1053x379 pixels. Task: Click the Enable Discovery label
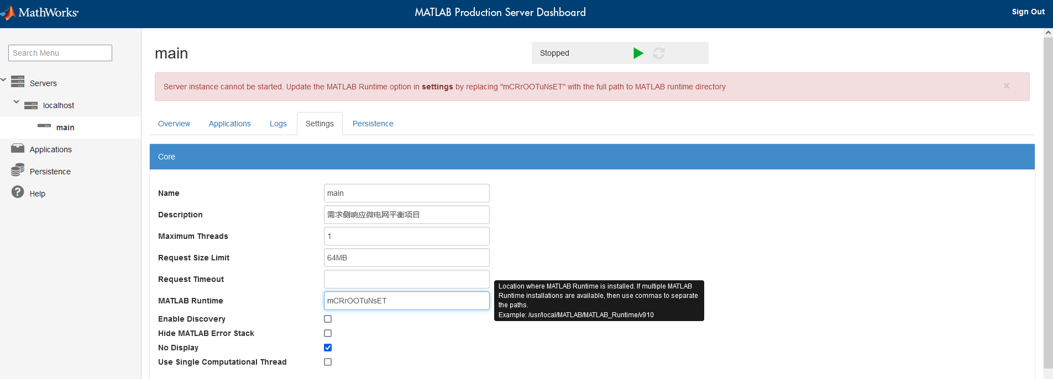coord(192,319)
